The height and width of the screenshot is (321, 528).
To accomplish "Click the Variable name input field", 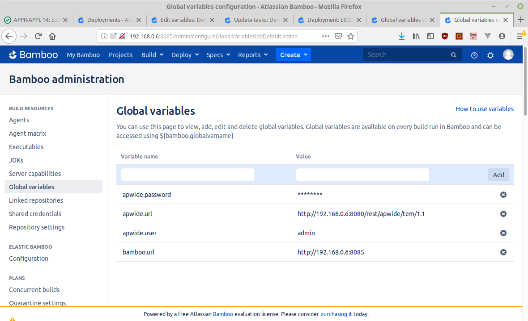I will [187, 175].
